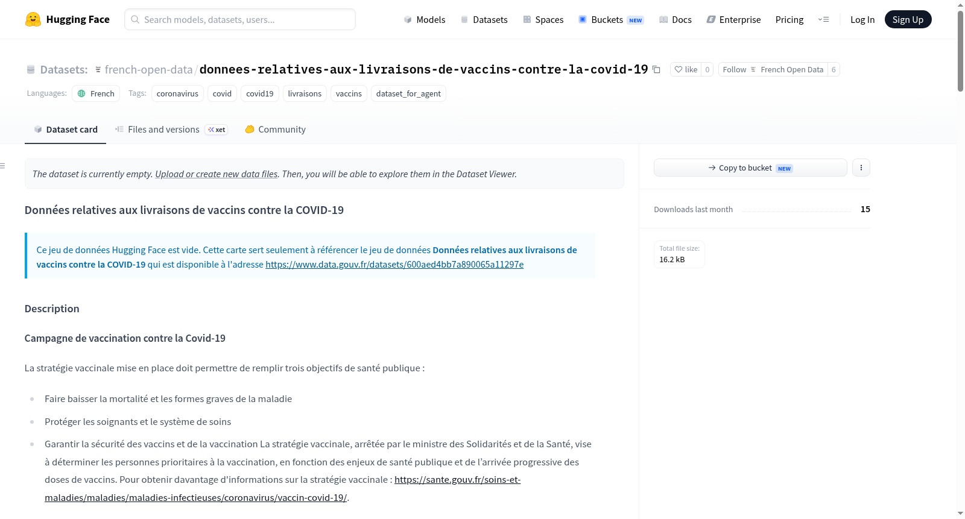965x519 pixels.
Task: Select the Dataset card tab
Action: tap(65, 130)
